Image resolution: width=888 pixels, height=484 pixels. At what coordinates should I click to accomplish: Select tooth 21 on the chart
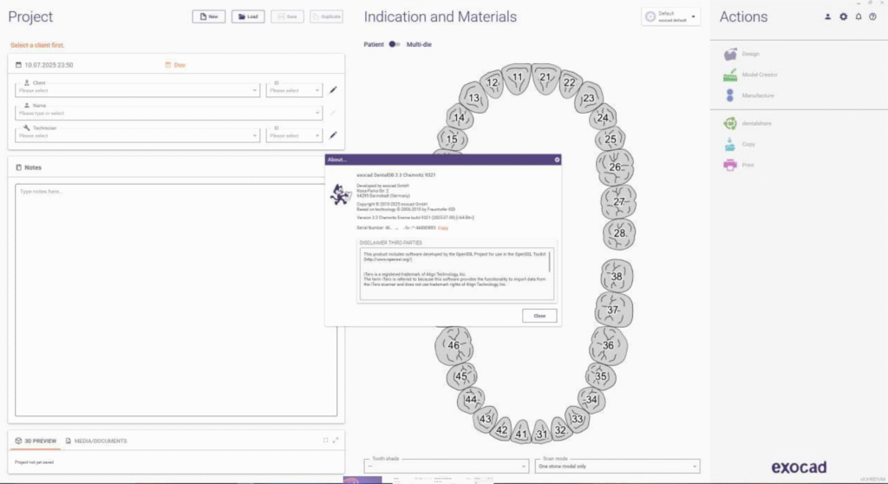point(545,78)
